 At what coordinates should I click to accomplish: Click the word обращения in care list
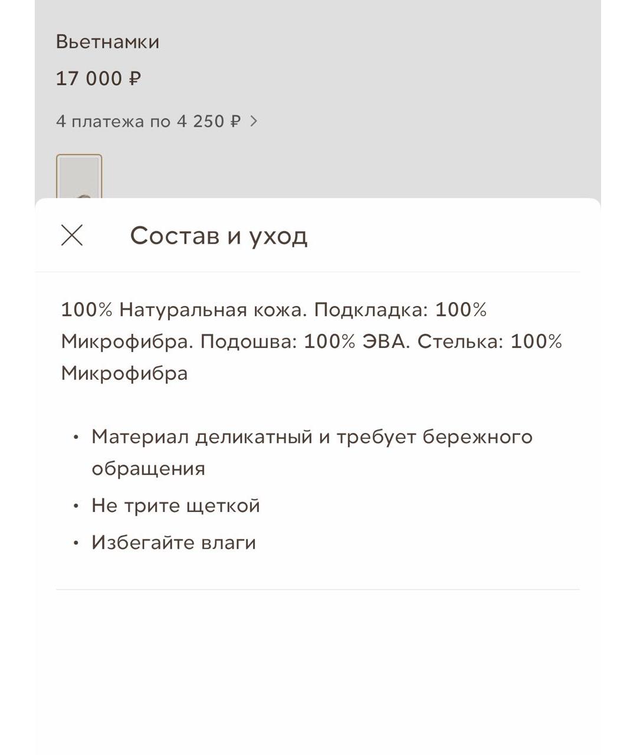[148, 469]
